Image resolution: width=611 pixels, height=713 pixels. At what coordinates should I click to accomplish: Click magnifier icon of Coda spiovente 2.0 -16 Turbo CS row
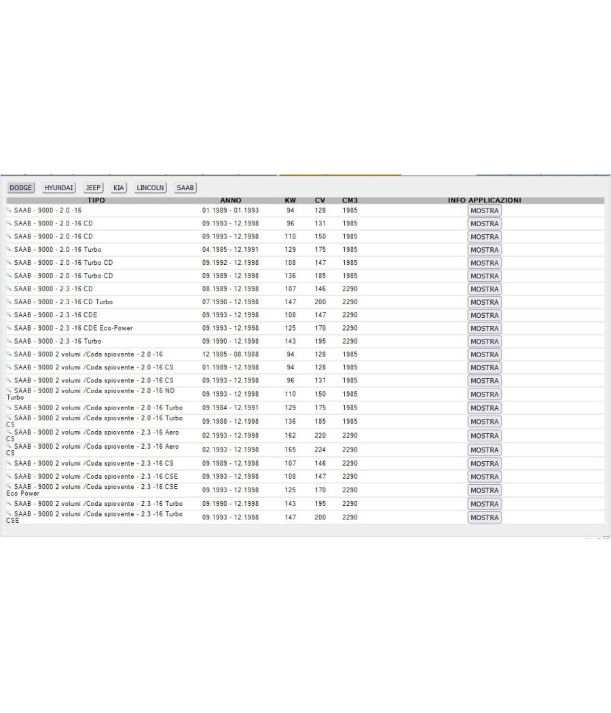point(9,418)
